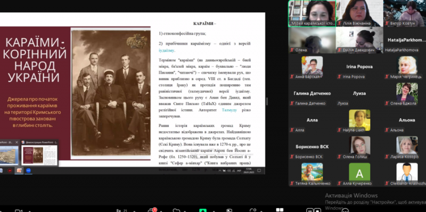Click the blue Zoom icon in shared taskbar

tap(28, 170)
